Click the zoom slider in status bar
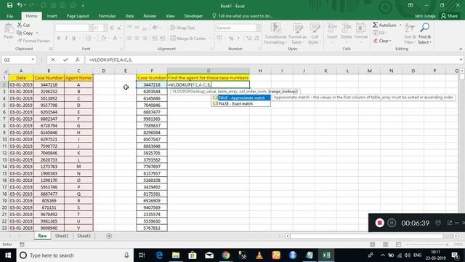The width and height of the screenshot is (465, 262). 427,245
